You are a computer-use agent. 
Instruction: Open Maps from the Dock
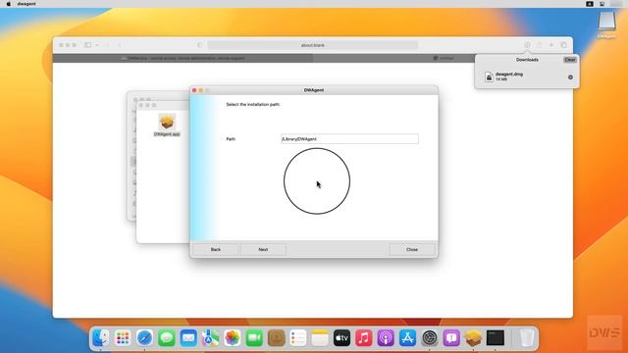(210, 338)
